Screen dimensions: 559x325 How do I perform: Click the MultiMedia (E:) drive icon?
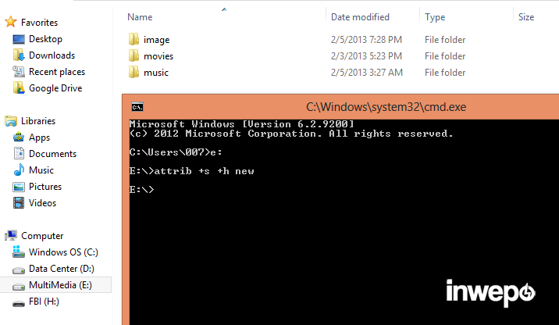pos(19,287)
